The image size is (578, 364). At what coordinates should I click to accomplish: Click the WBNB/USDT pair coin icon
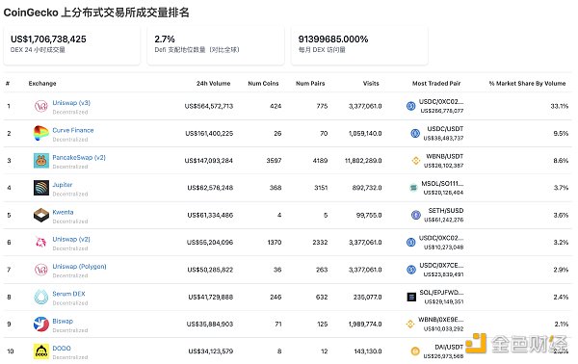click(416, 161)
